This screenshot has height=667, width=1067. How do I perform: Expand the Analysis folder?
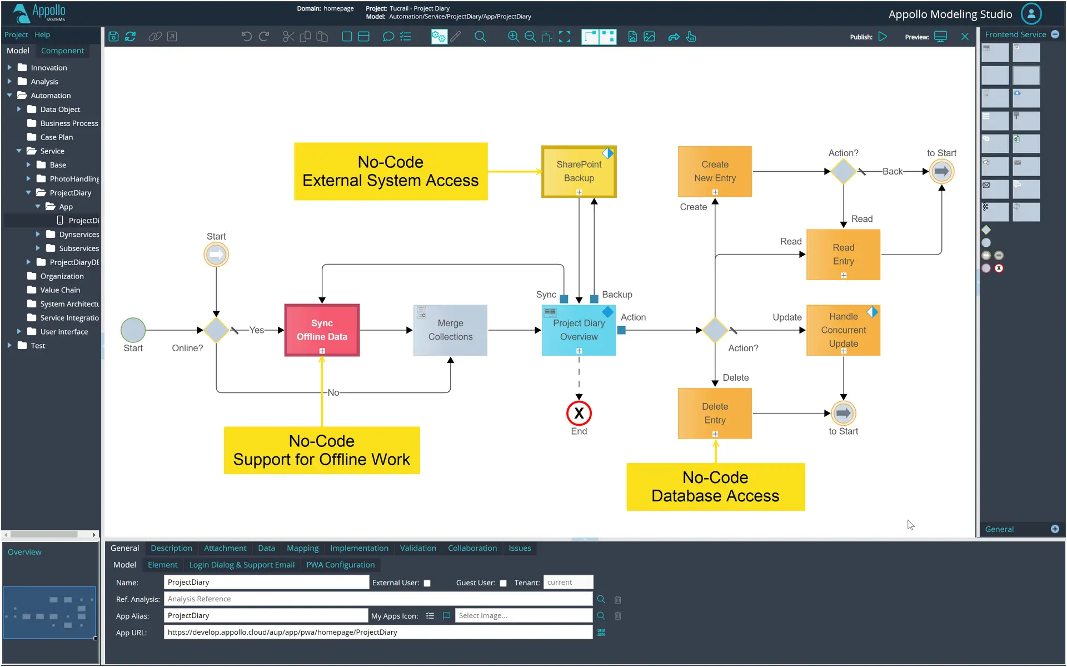(9, 81)
